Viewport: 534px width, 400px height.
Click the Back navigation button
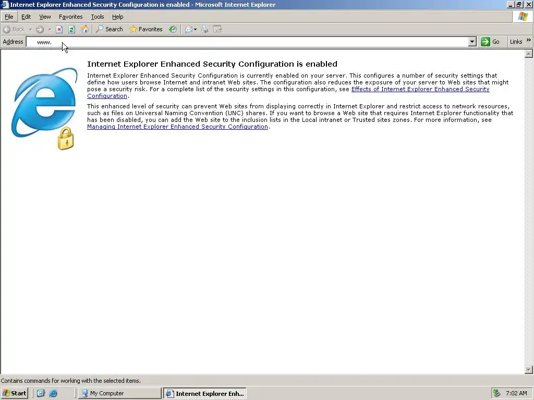point(14,29)
